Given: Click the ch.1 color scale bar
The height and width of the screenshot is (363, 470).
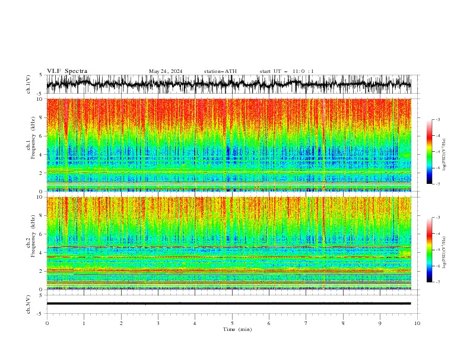Looking at the screenshot, I should point(429,152).
